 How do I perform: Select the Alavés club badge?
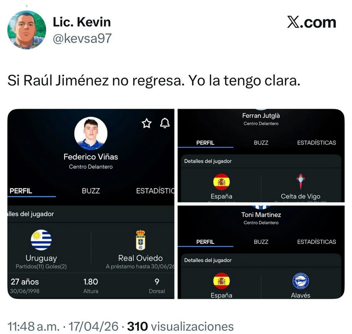tap(301, 281)
